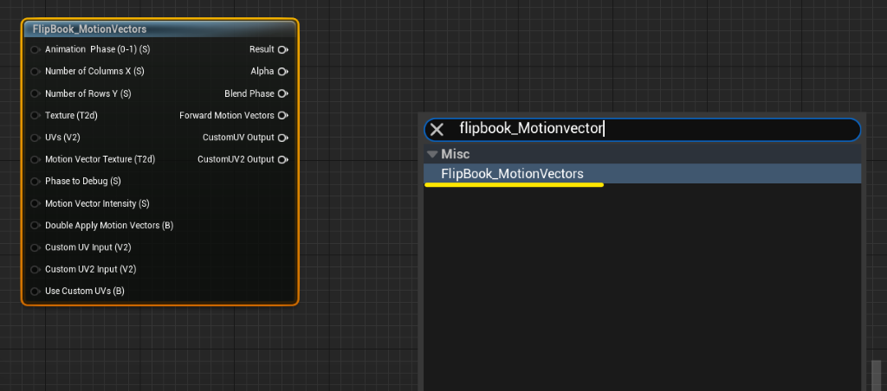Click the Phase to Debug (S) input pin
The height and width of the screenshot is (391, 887).
point(35,182)
